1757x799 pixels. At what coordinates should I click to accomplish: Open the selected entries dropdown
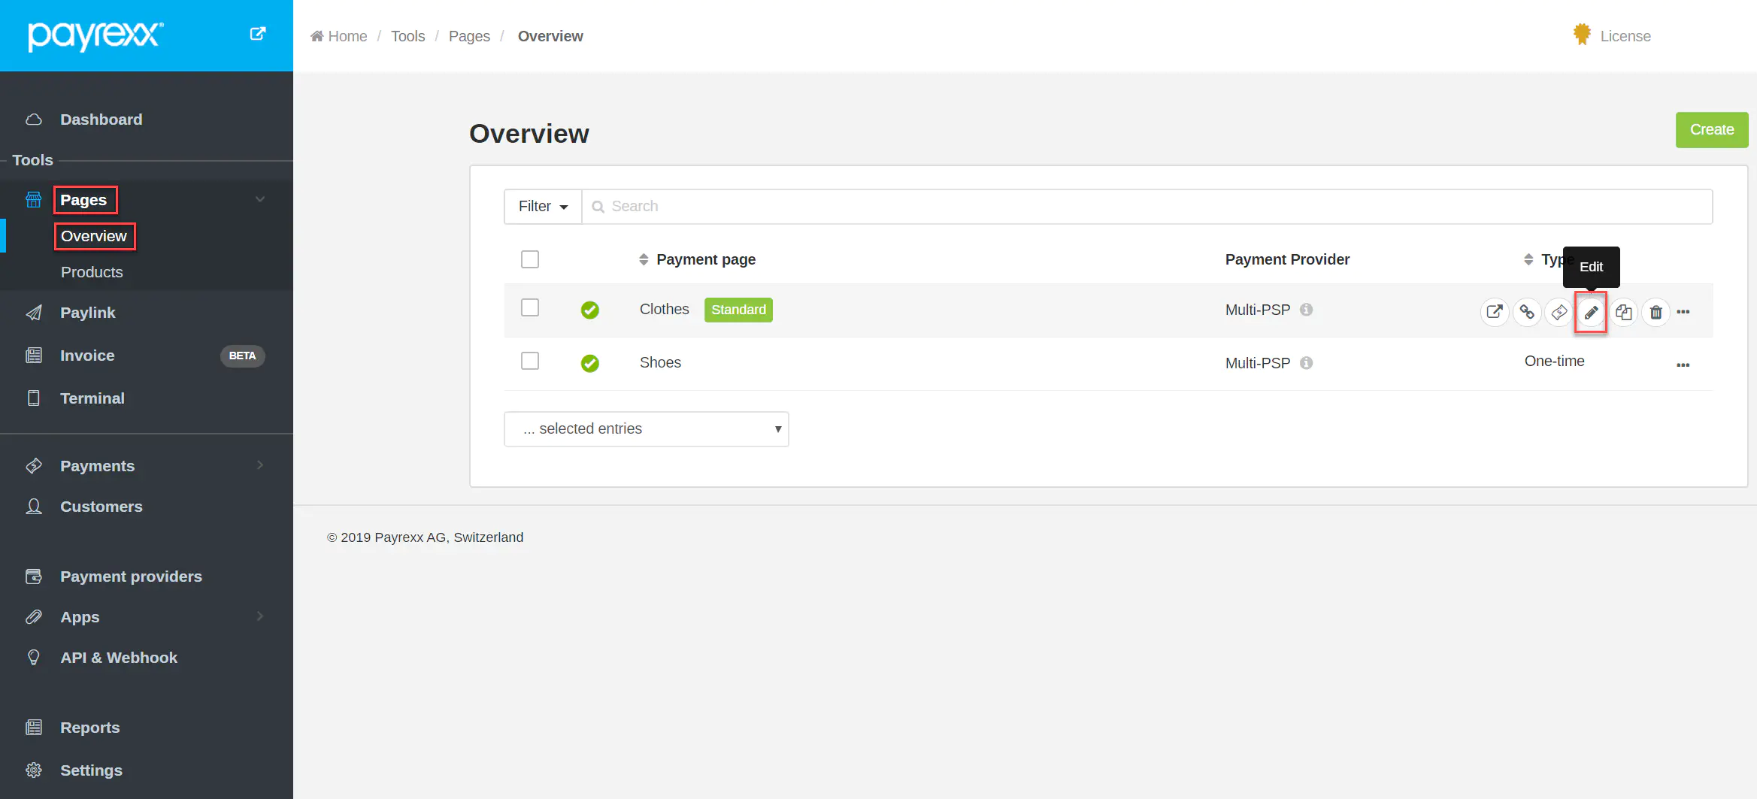pos(646,429)
